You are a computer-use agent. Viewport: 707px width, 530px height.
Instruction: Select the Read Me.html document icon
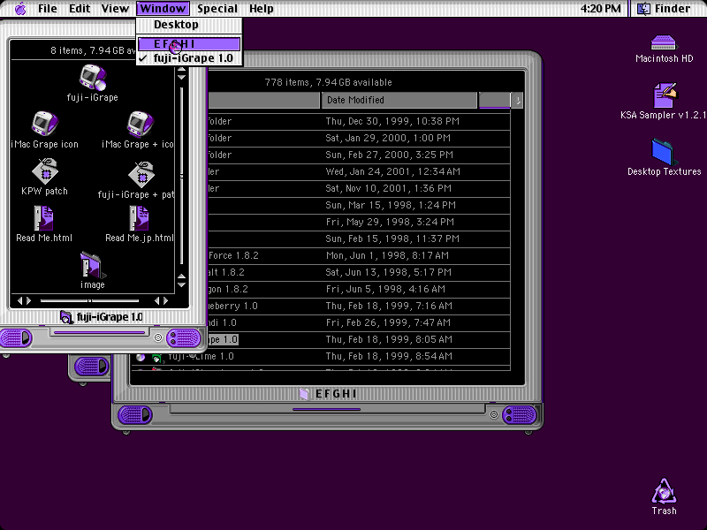43,218
